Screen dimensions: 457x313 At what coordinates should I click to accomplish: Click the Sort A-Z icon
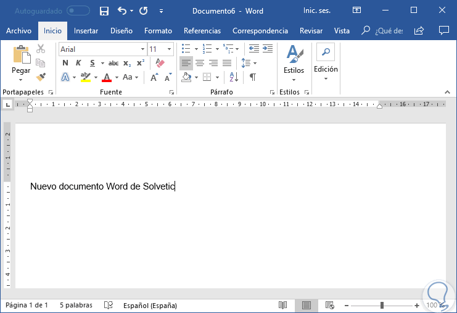tap(234, 77)
